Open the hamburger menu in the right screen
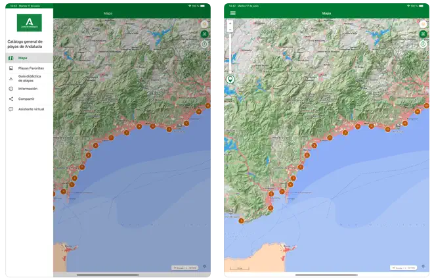Screen dimensions: 434x278 coord(232,13)
